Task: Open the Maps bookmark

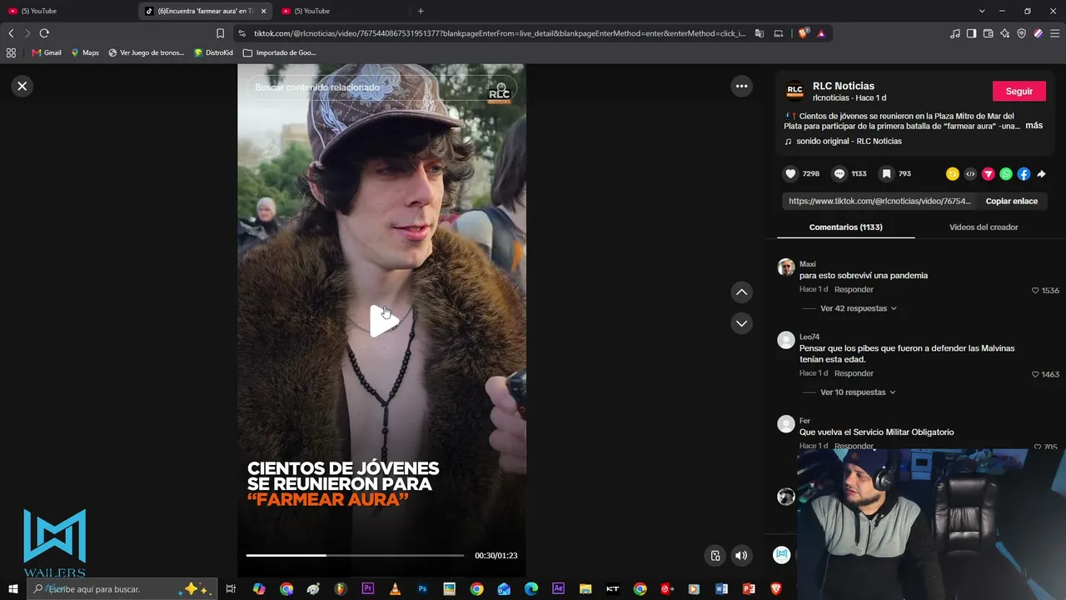Action: [x=85, y=52]
